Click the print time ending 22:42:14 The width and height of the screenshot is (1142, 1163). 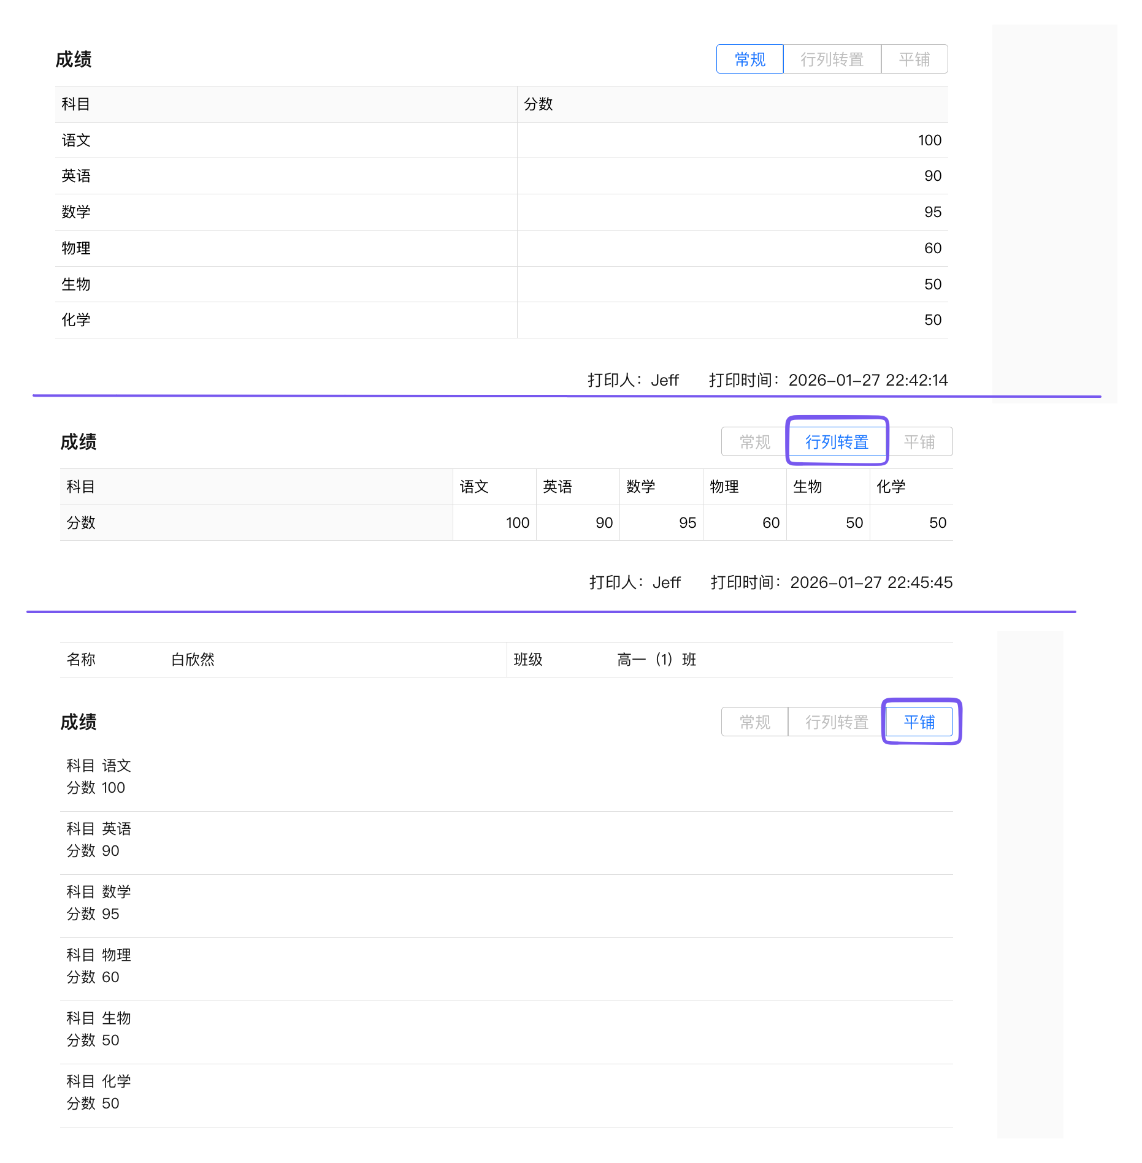[x=867, y=380]
